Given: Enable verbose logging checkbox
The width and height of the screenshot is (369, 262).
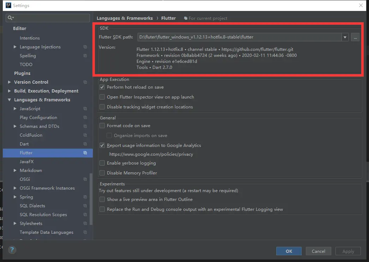Looking at the screenshot, I should [102, 163].
